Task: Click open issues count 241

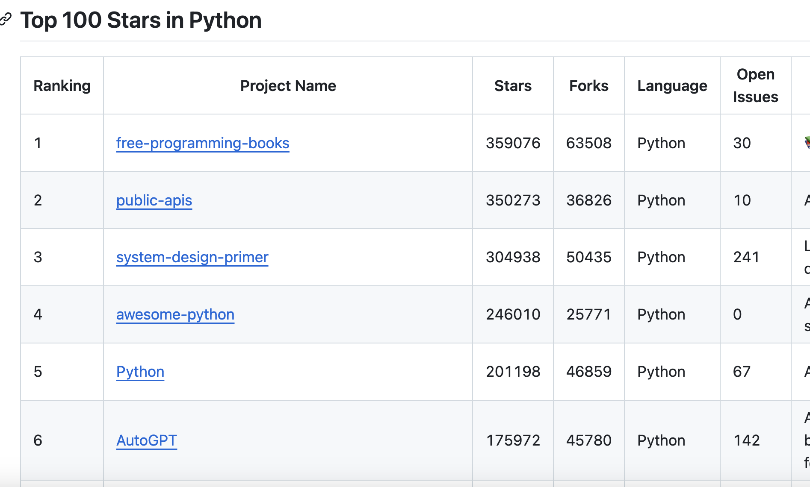Action: 746,257
